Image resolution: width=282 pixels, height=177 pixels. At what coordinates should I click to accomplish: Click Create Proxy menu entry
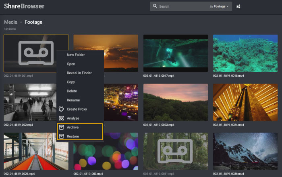click(80, 109)
